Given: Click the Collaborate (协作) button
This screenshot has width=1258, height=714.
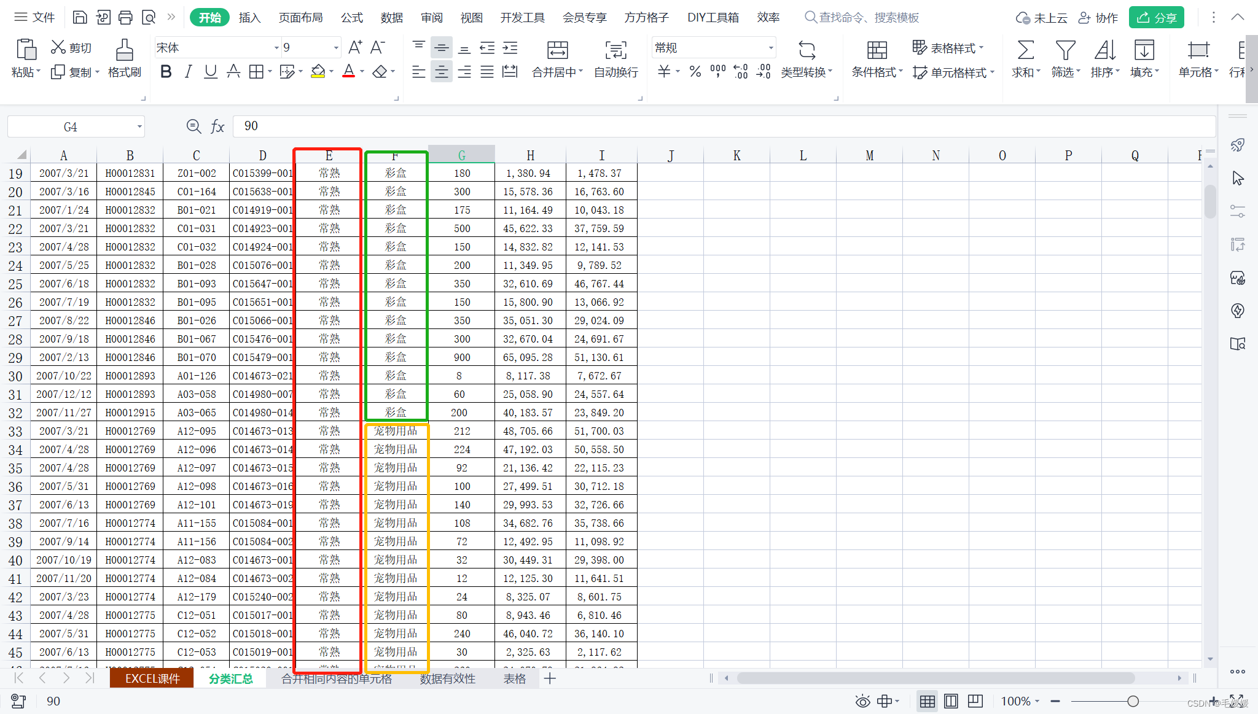Looking at the screenshot, I should coord(1098,17).
